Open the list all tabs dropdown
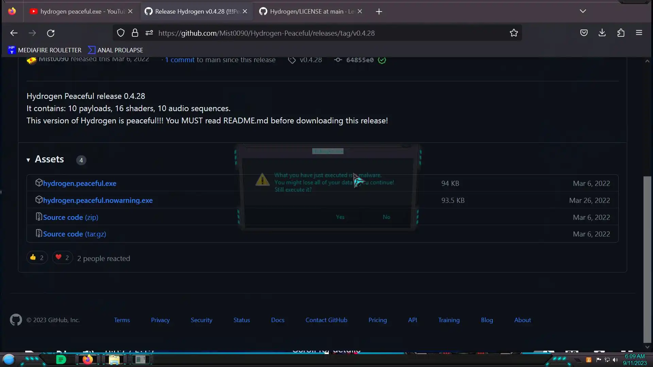Viewport: 653px width, 367px height. coord(583,11)
